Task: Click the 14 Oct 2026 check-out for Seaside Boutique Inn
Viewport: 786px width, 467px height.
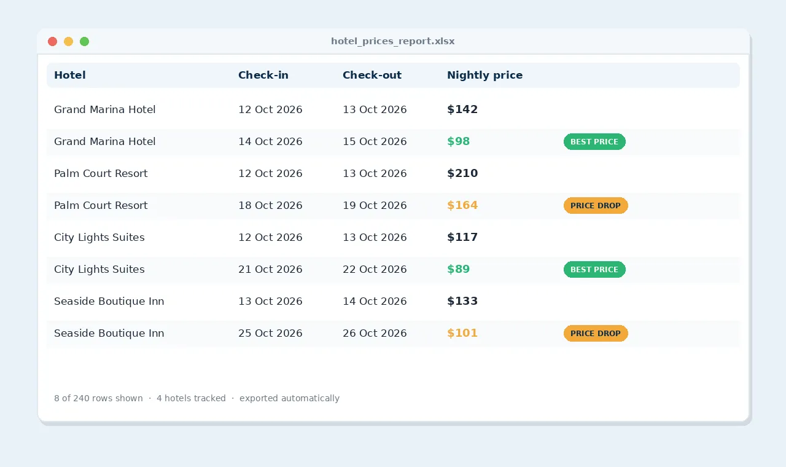Action: pos(375,301)
